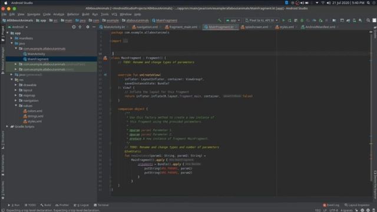This screenshot has width=377, height=212.
Task: Open the Layout Inspector
Action: click(357, 205)
